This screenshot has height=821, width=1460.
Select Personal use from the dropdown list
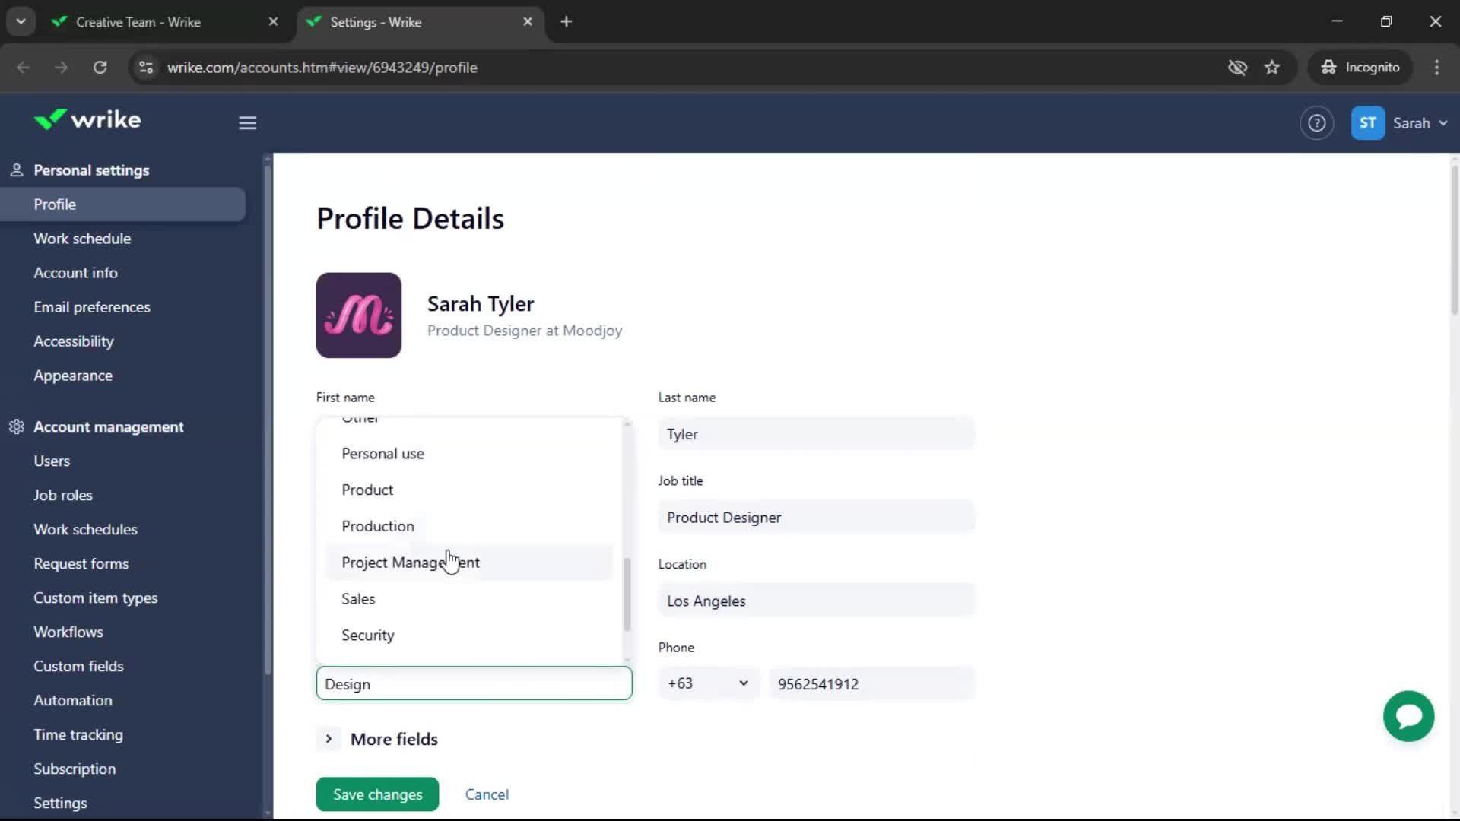point(469,454)
